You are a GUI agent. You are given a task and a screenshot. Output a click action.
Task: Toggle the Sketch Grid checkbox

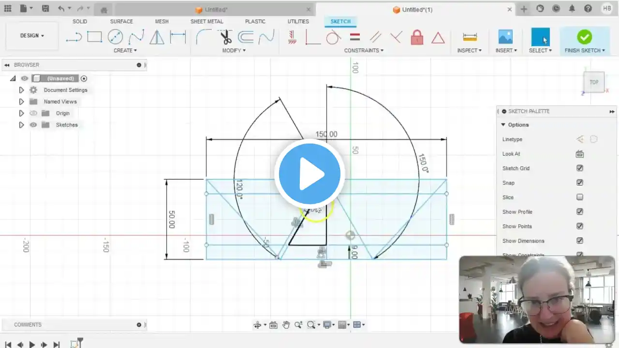580,168
